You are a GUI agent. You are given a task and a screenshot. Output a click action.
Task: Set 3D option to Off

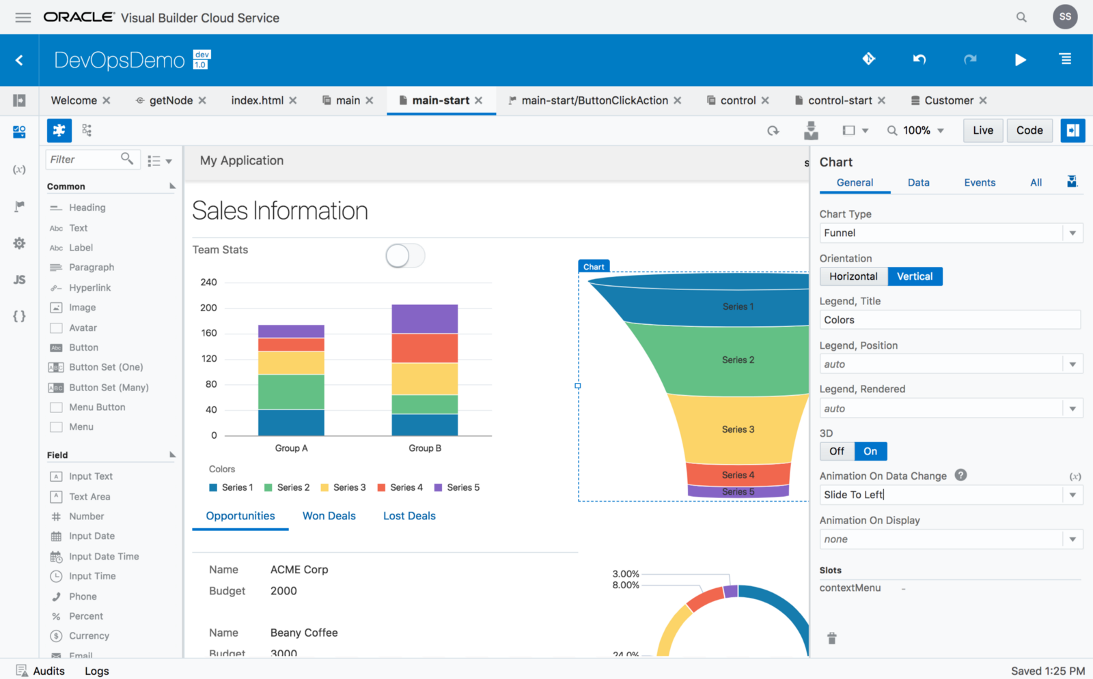(x=837, y=451)
